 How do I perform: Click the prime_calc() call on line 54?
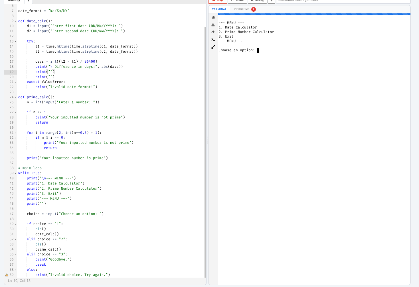48,249
